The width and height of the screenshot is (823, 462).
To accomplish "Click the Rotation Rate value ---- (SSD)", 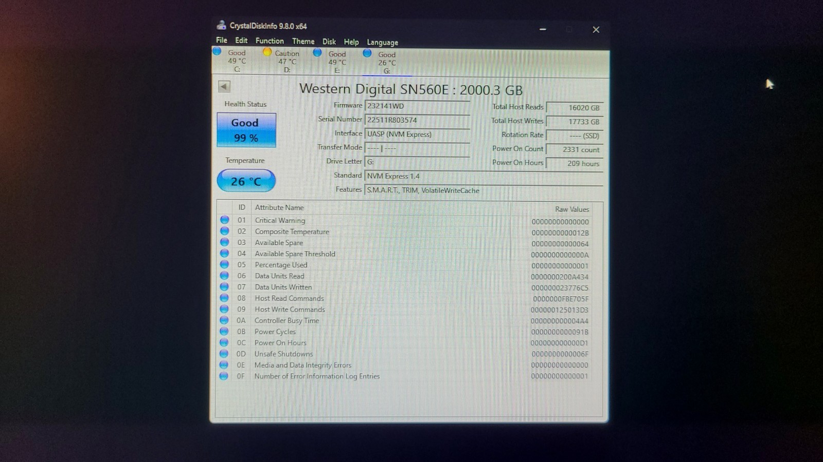I will click(x=575, y=136).
